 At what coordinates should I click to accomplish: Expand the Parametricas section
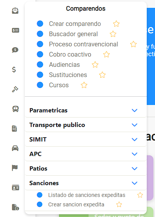[86, 110]
